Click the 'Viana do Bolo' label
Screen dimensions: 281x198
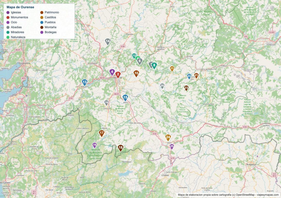coord(209,104)
